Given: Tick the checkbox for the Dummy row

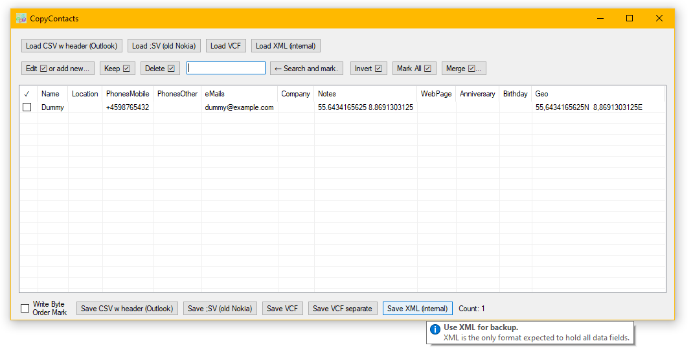Looking at the screenshot, I should 27,107.
